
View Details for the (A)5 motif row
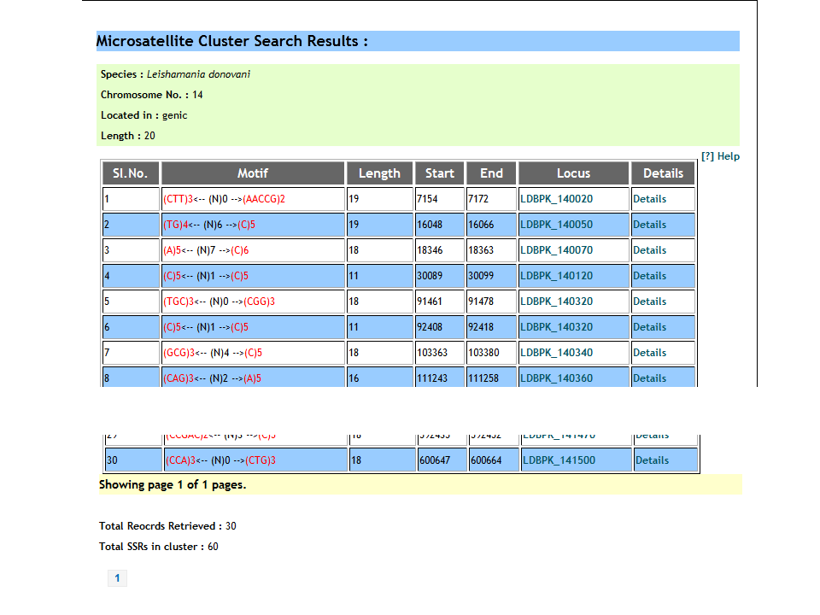(x=649, y=250)
